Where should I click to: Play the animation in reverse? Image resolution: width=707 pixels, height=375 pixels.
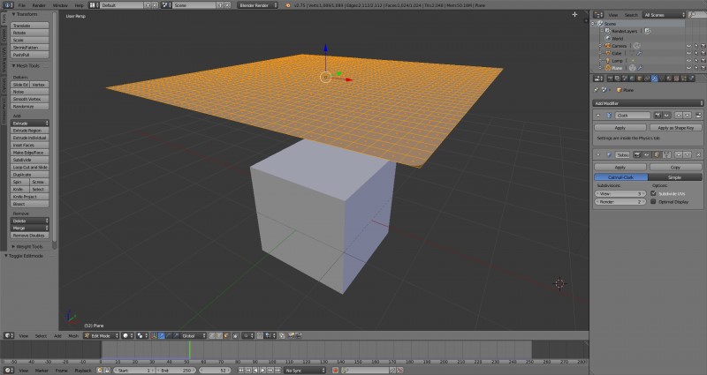[x=255, y=371]
